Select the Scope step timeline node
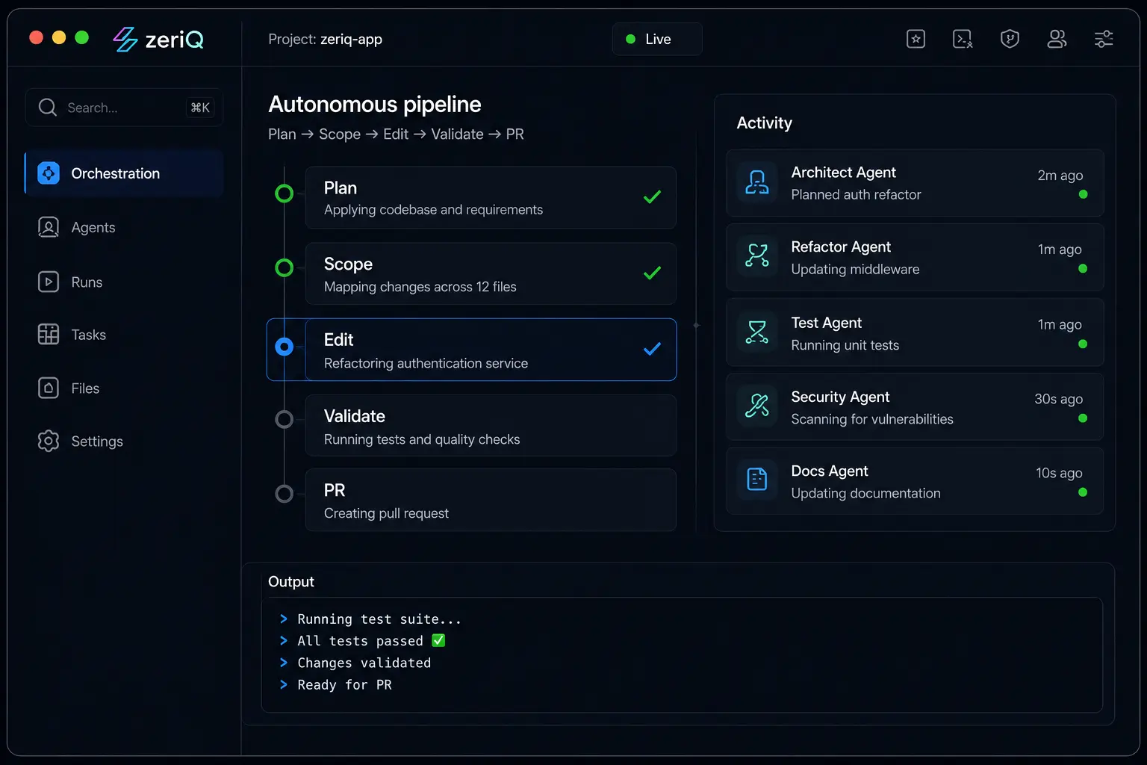This screenshot has width=1147, height=765. (285, 267)
